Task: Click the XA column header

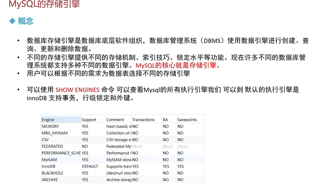Action: [x=169, y=120]
